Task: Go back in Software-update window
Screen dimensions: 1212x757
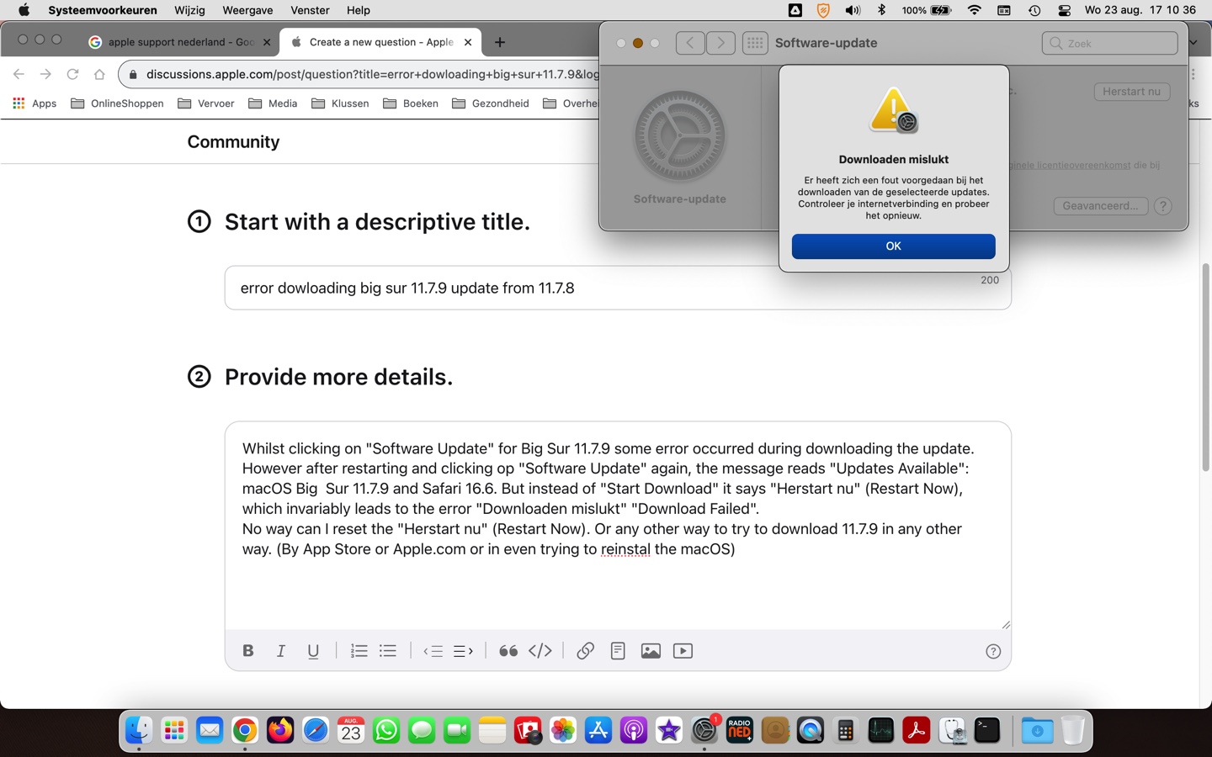Action: (x=690, y=43)
